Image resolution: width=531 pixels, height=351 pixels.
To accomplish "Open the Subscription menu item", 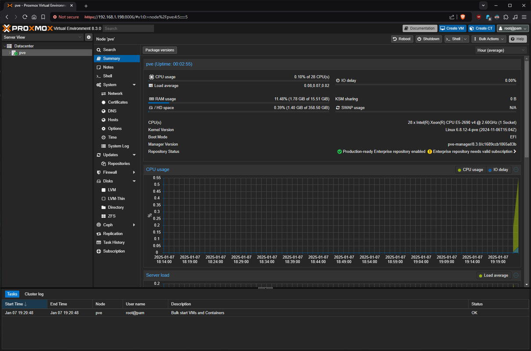I will 117,251.
